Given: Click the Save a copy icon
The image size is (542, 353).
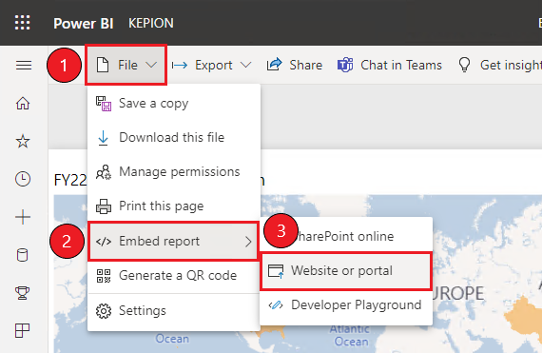Looking at the screenshot, I should [x=104, y=104].
